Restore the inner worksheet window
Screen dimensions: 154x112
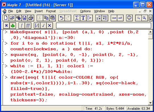pos(145,11)
